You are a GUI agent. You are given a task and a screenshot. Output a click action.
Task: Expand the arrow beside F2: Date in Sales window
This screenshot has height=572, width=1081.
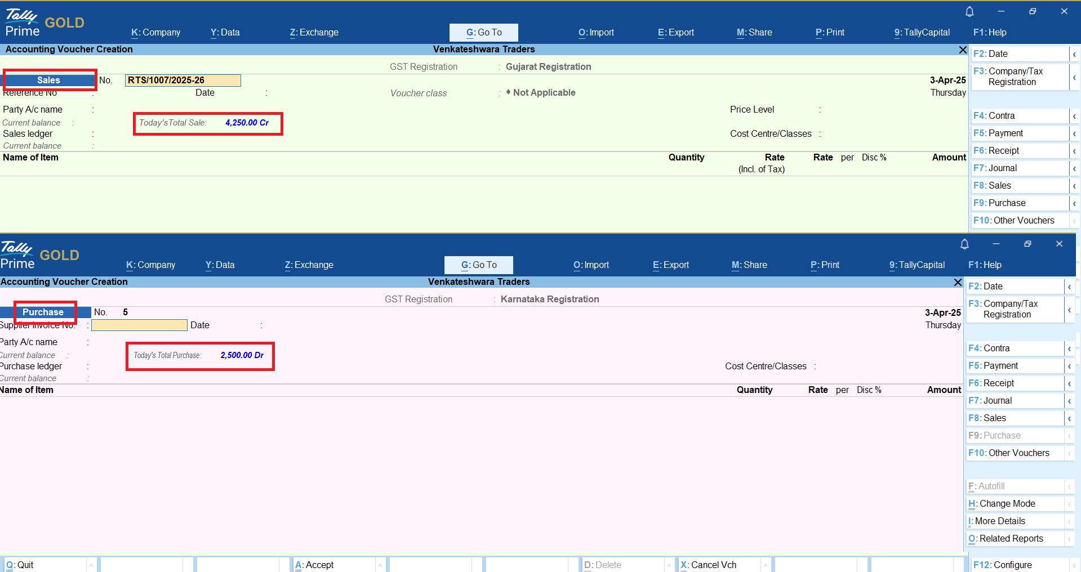pos(1074,54)
